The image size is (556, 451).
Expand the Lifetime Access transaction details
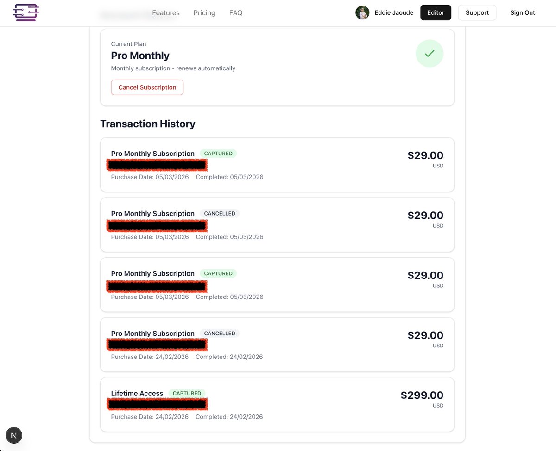coord(277,404)
